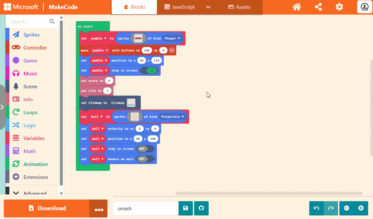Switch to the JavaScript tab
Viewport: 373px width, 219px height.
coord(180,7)
